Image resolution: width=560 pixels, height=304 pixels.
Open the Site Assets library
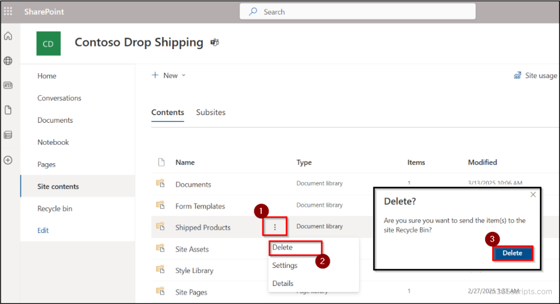(x=192, y=249)
